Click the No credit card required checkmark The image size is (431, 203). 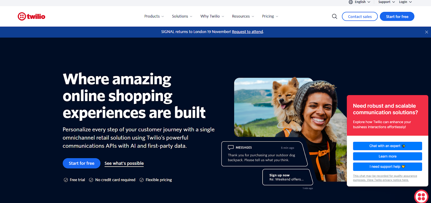coord(91,180)
